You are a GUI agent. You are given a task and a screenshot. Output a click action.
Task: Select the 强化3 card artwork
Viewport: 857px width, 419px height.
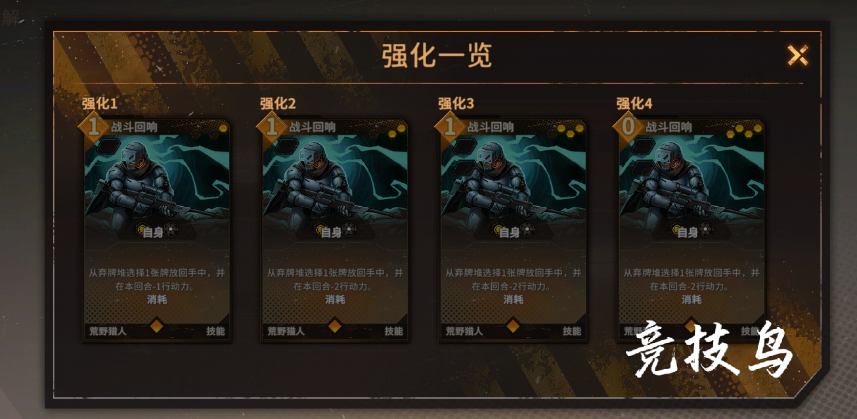[514, 177]
